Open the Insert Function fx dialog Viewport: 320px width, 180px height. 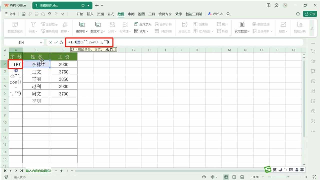62,42
